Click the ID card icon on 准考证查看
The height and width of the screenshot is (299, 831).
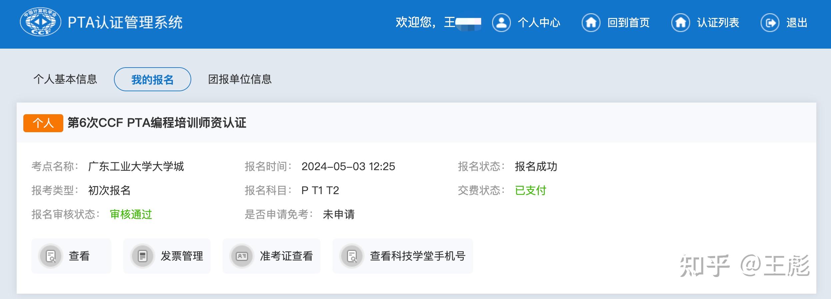pos(242,256)
